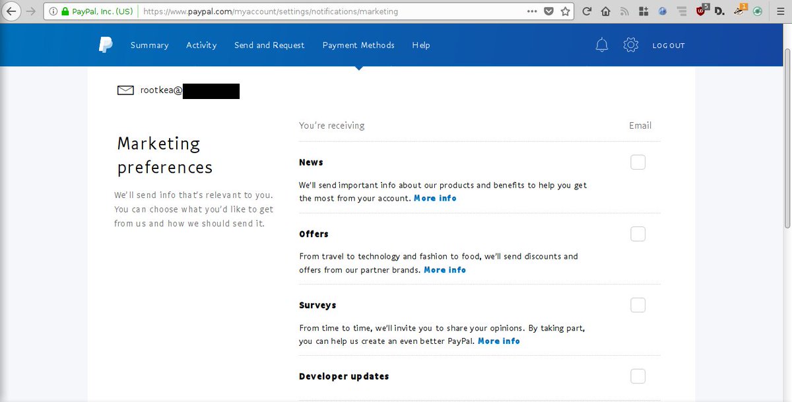
Task: Enable Developer updates email checkbox
Action: 638,376
